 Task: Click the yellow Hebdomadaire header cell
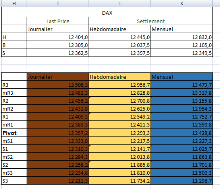click(x=120, y=77)
